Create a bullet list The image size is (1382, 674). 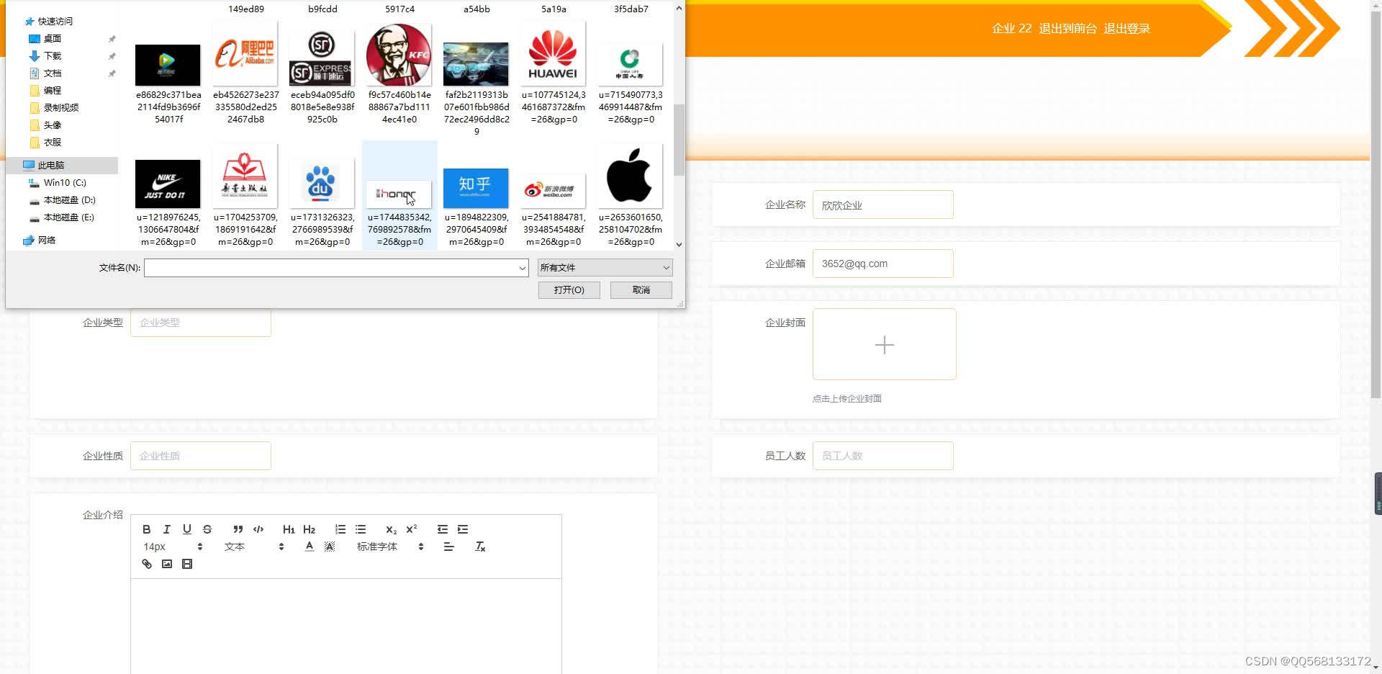click(361, 529)
